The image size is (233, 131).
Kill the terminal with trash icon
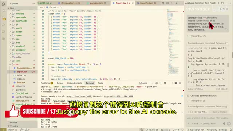pos(165,83)
